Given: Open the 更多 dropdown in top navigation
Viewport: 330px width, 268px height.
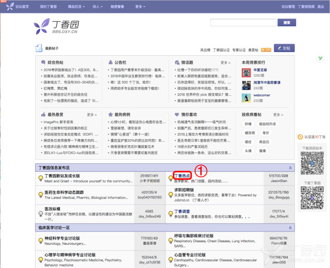Looking at the screenshot, I should tap(140, 7).
